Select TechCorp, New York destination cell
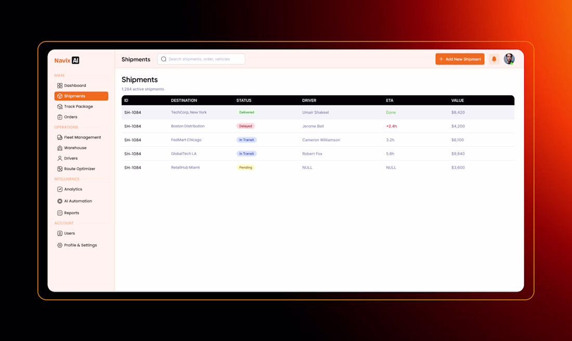This screenshot has height=341, width=572. [x=189, y=112]
